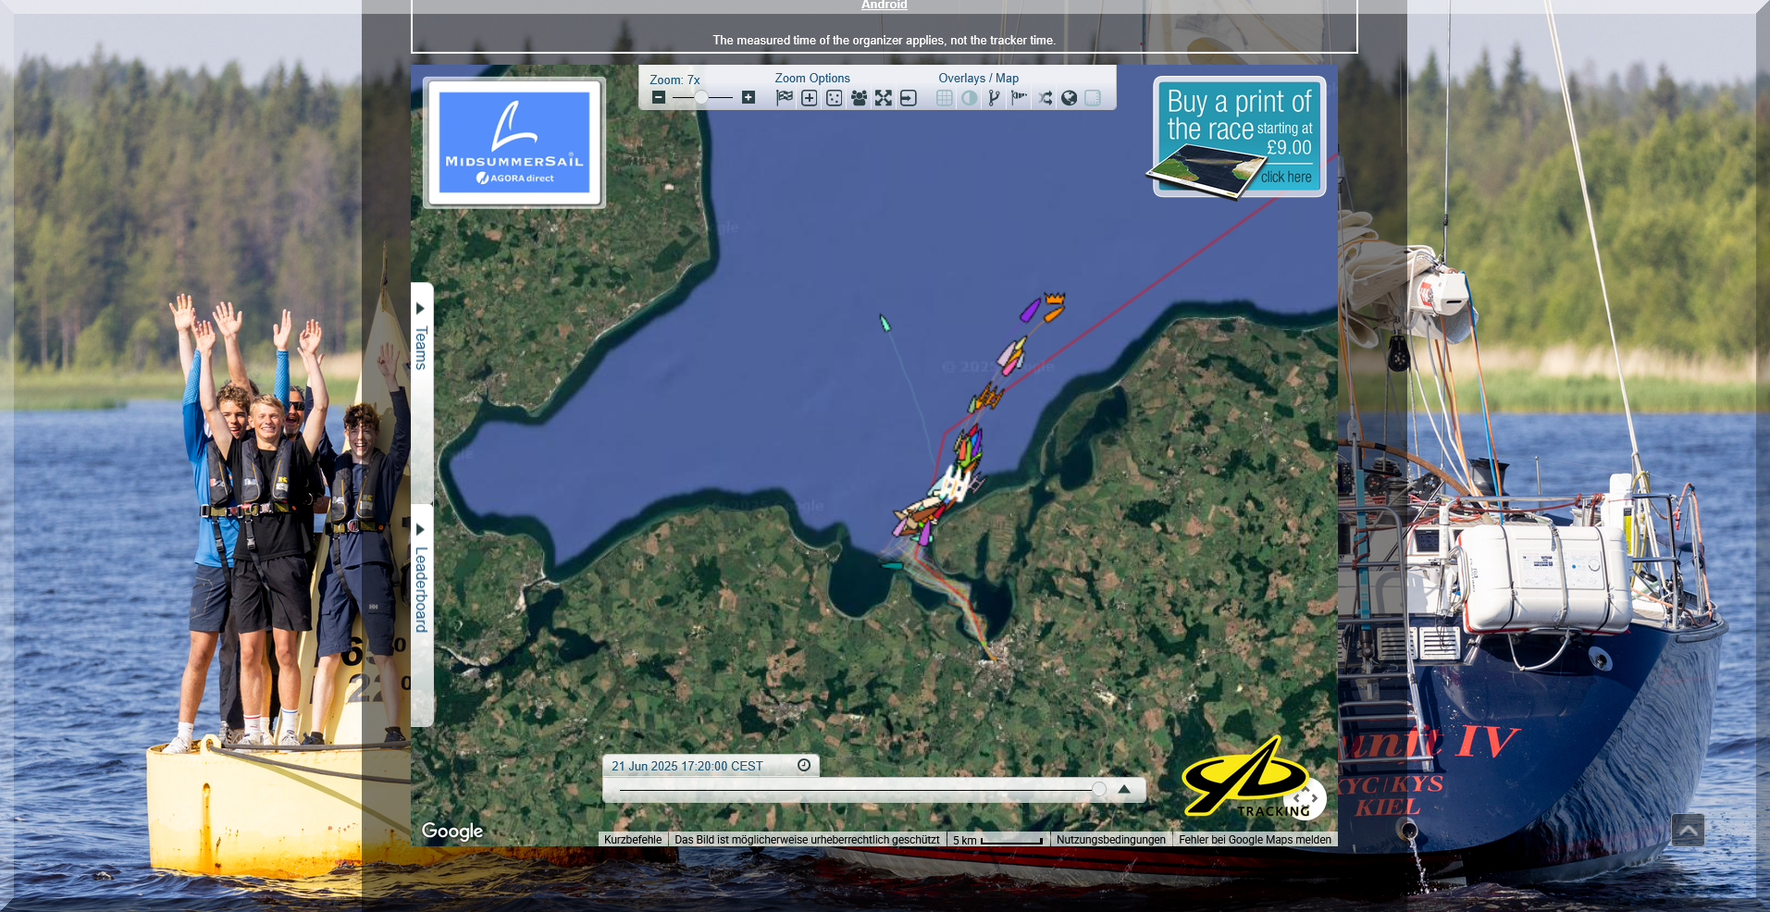Click the zoom-to-all-teams group icon

coord(859,98)
